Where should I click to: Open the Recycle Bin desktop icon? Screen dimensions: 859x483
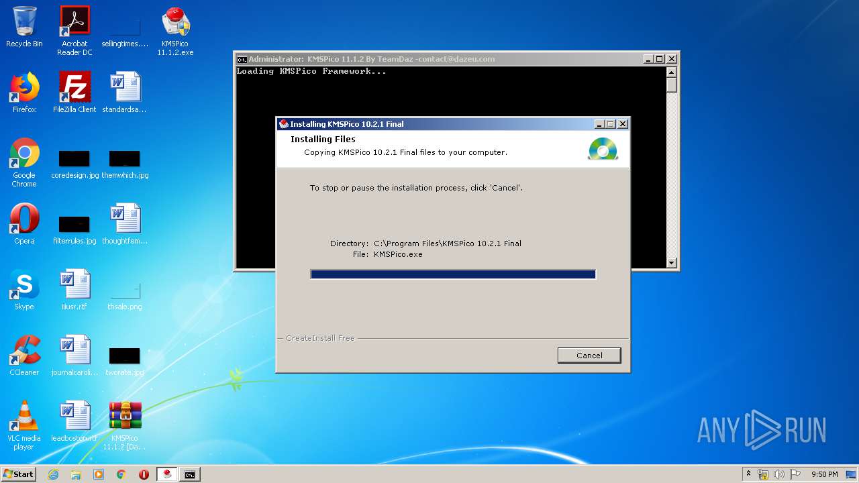click(24, 27)
